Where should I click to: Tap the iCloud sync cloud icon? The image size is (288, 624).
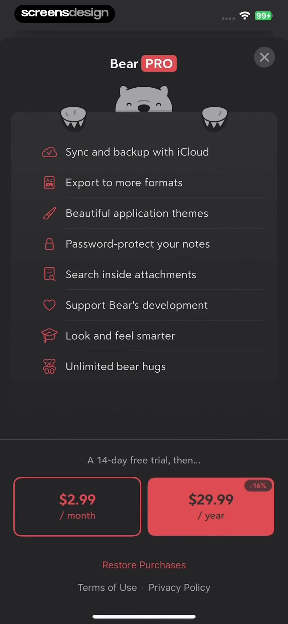pos(49,152)
